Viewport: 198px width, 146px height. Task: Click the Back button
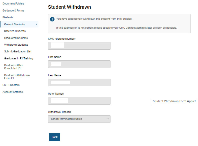(54, 137)
